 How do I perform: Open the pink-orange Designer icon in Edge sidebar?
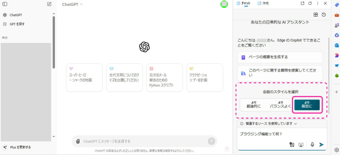(337, 55)
